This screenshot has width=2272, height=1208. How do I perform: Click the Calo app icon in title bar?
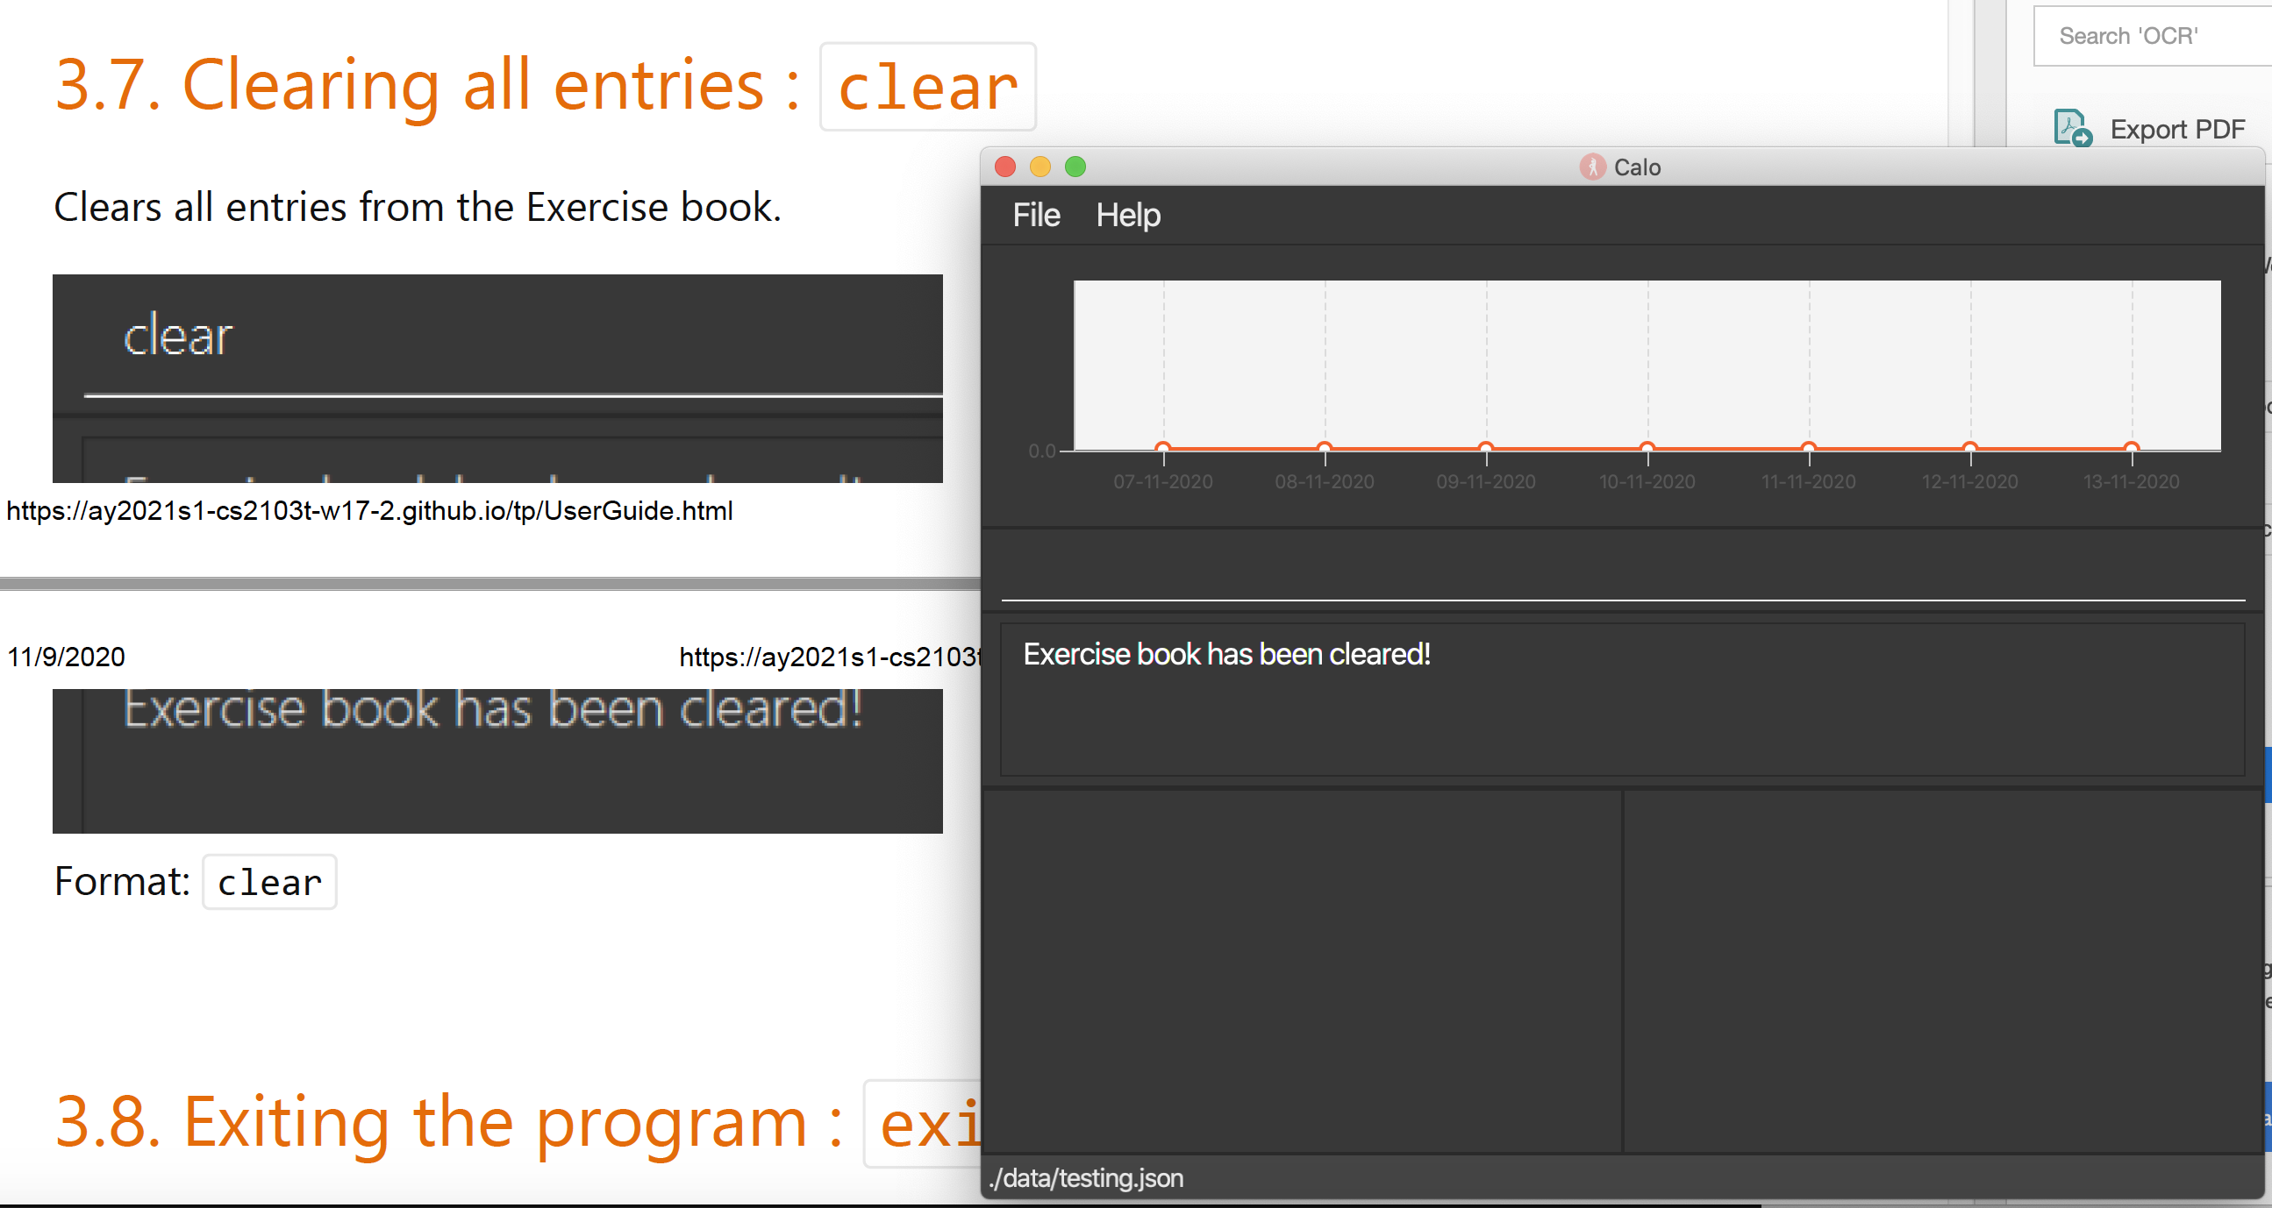pos(1592,167)
